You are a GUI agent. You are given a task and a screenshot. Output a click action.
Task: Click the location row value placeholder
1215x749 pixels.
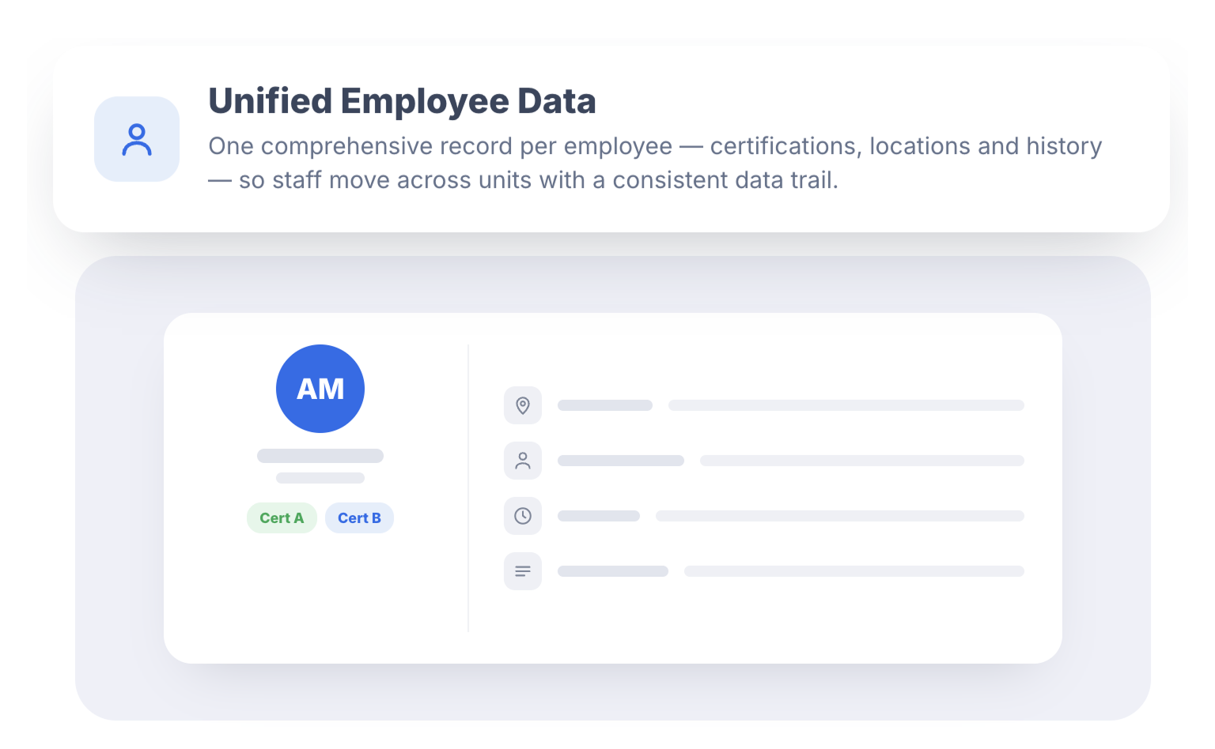coord(846,405)
